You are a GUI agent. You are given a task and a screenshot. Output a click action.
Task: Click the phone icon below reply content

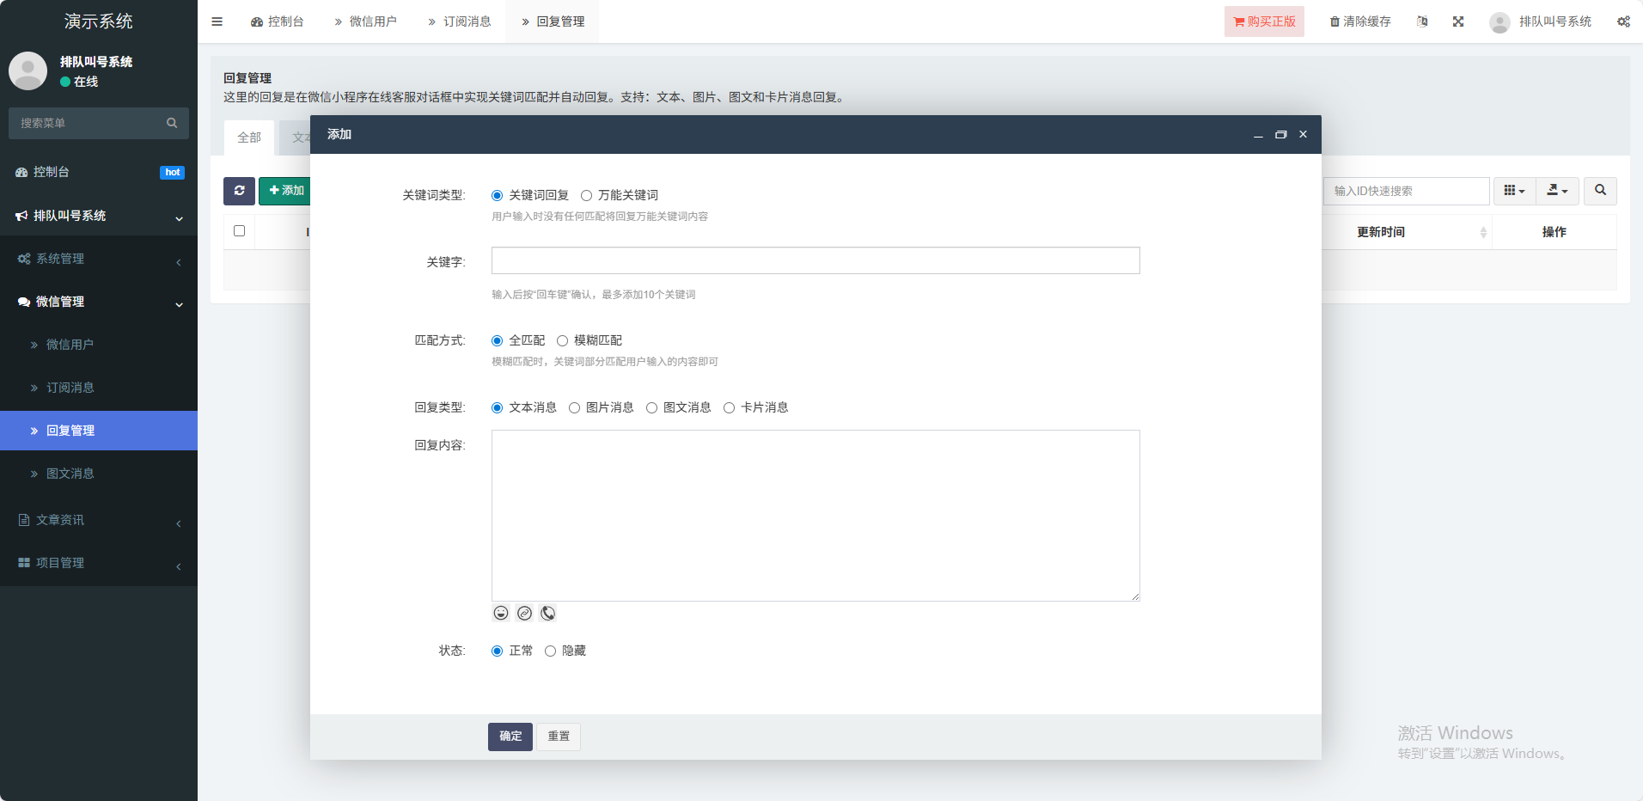tap(548, 613)
